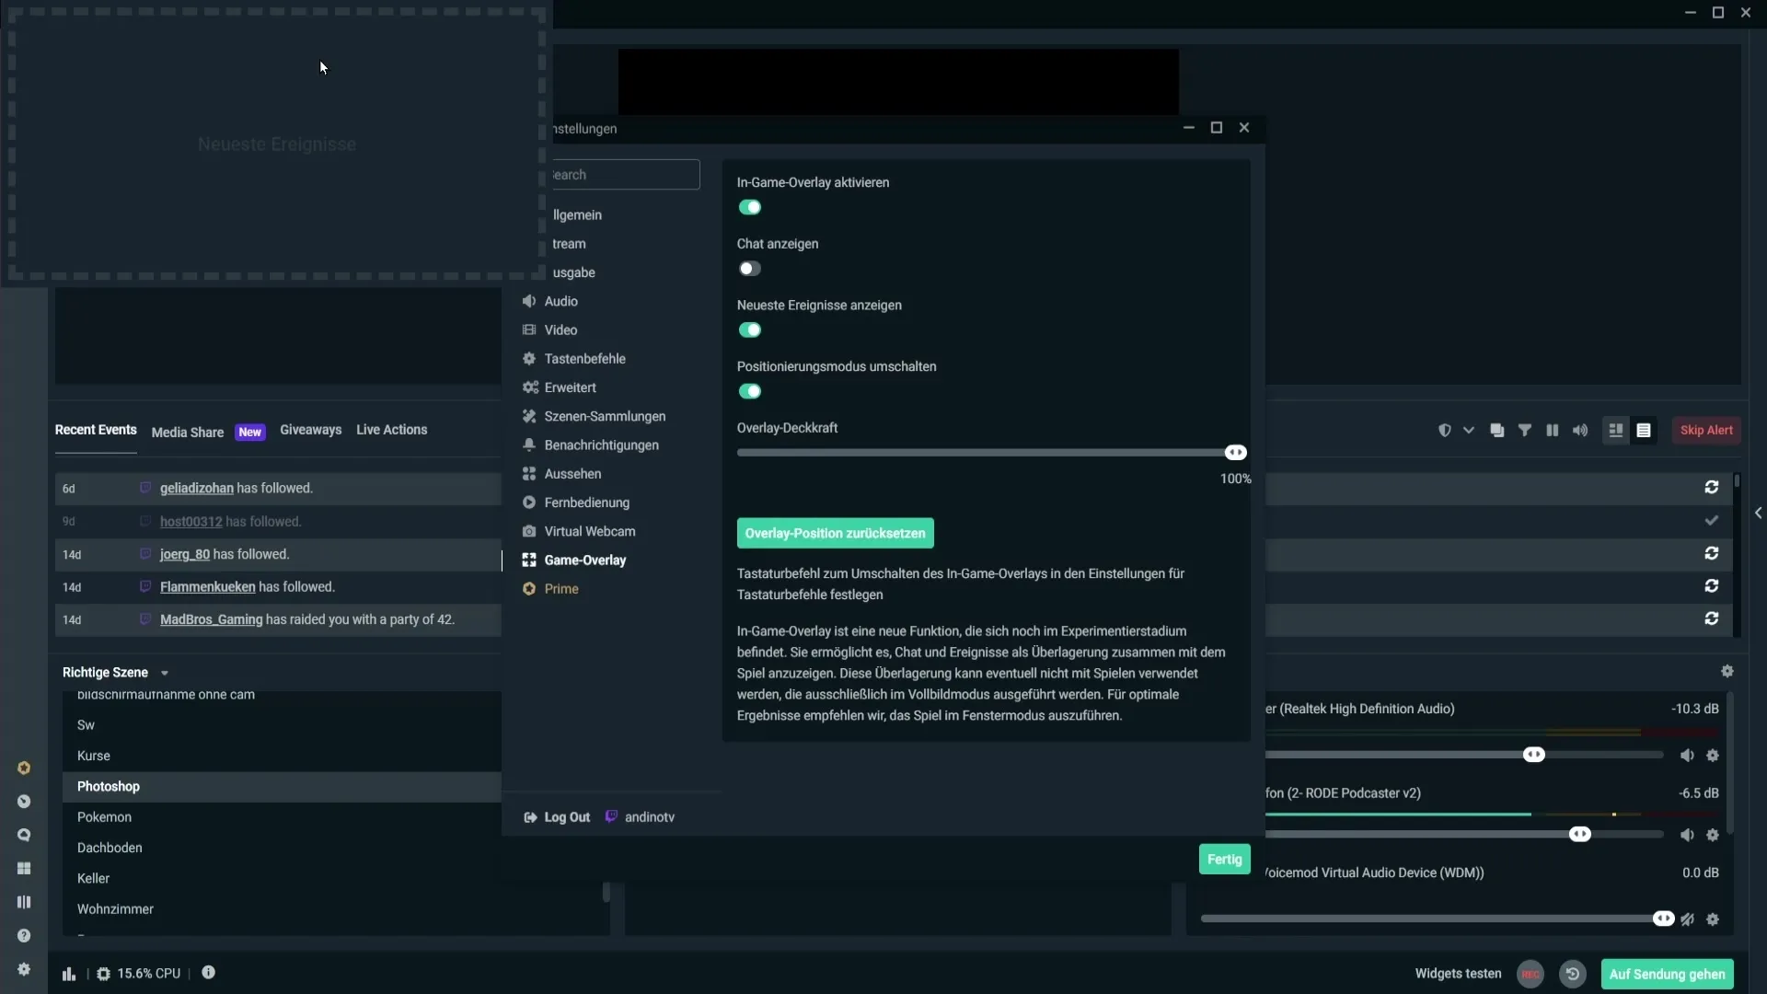Click the Fertig button to confirm settings

(1223, 858)
